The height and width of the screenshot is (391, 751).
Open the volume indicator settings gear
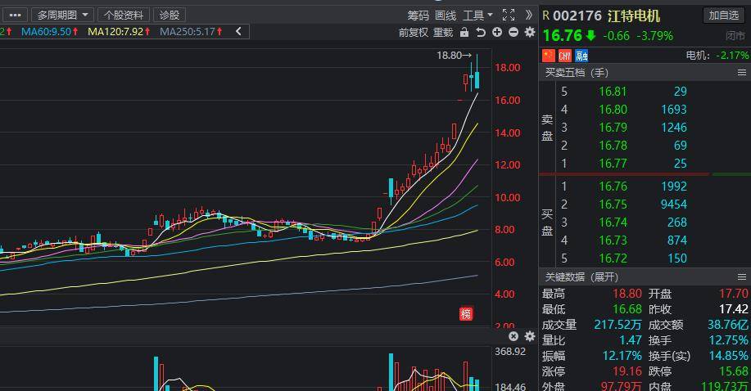click(x=529, y=336)
